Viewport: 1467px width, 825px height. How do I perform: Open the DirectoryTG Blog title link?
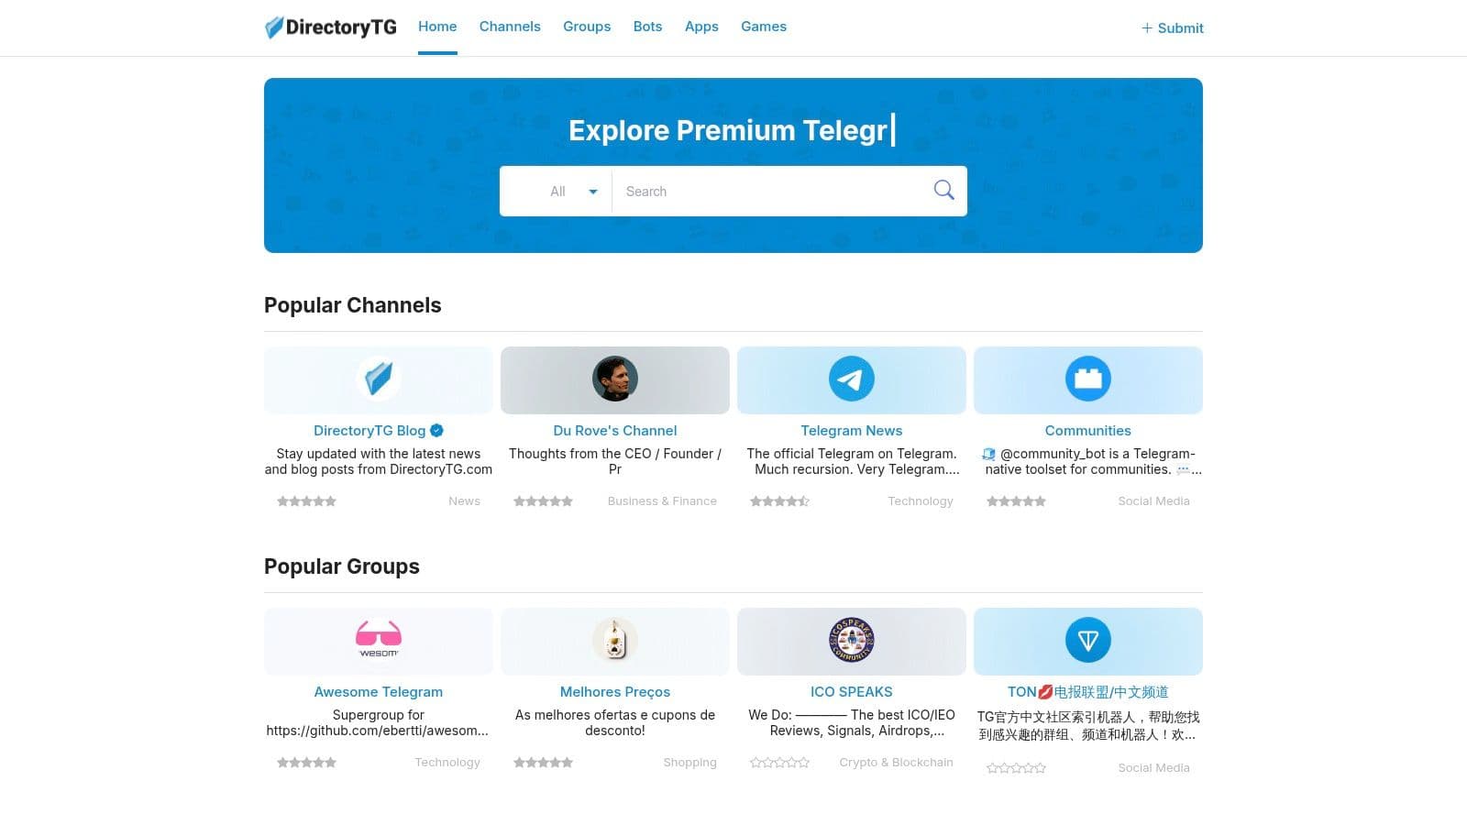pyautogui.click(x=370, y=431)
